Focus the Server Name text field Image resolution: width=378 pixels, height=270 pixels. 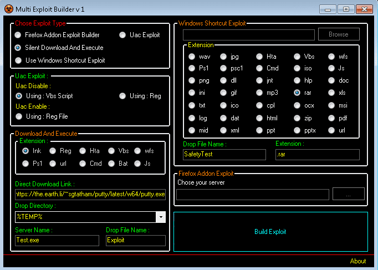point(58,240)
